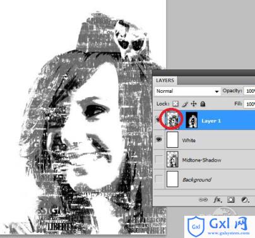Select the circled Layer 1 thumbnail
This screenshot has height=238, width=255.
coord(172,120)
